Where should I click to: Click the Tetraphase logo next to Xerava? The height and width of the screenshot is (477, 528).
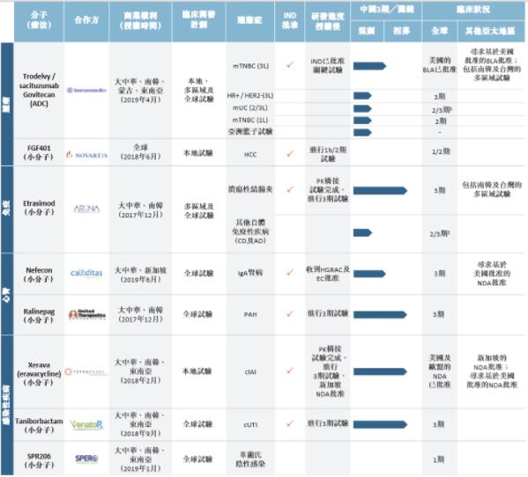pos(86,371)
